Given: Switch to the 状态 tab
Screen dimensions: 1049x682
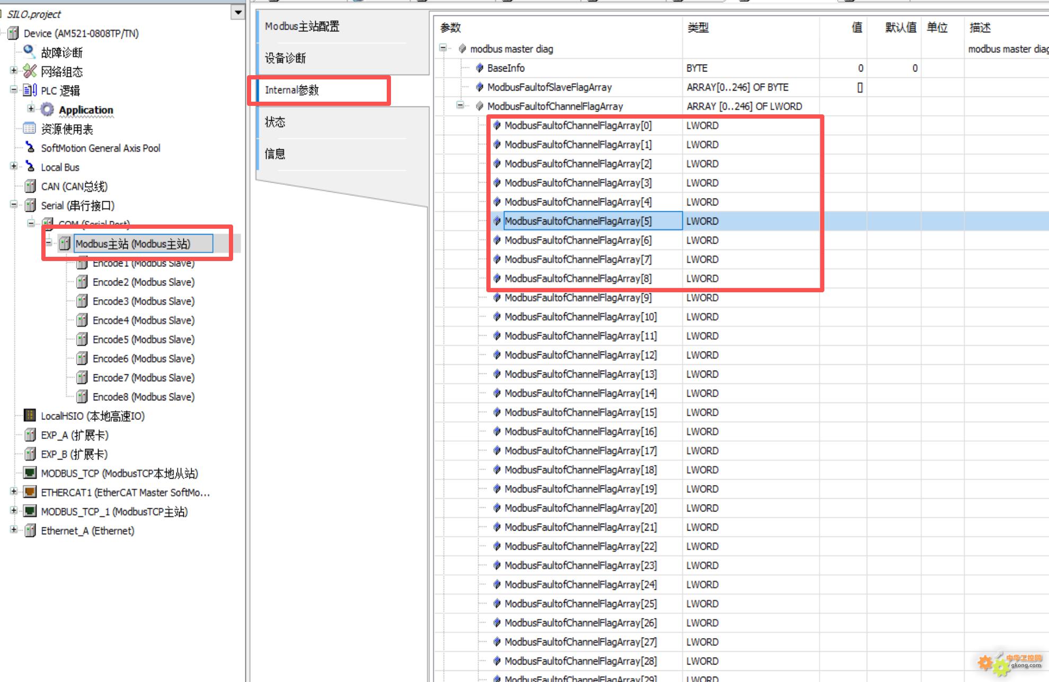Looking at the screenshot, I should pos(275,122).
